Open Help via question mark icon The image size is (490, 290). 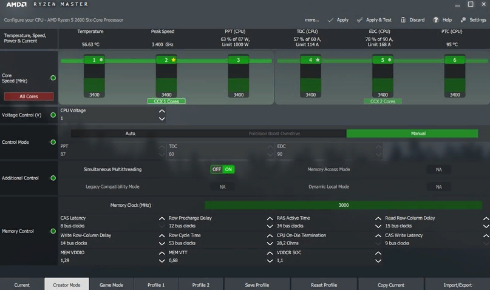coord(436,20)
